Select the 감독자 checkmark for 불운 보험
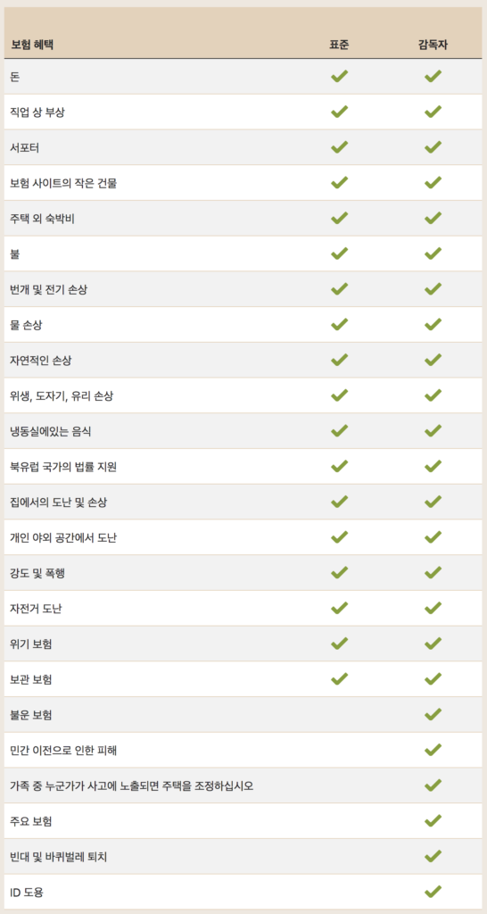Viewport: 487px width, 914px height. point(433,715)
